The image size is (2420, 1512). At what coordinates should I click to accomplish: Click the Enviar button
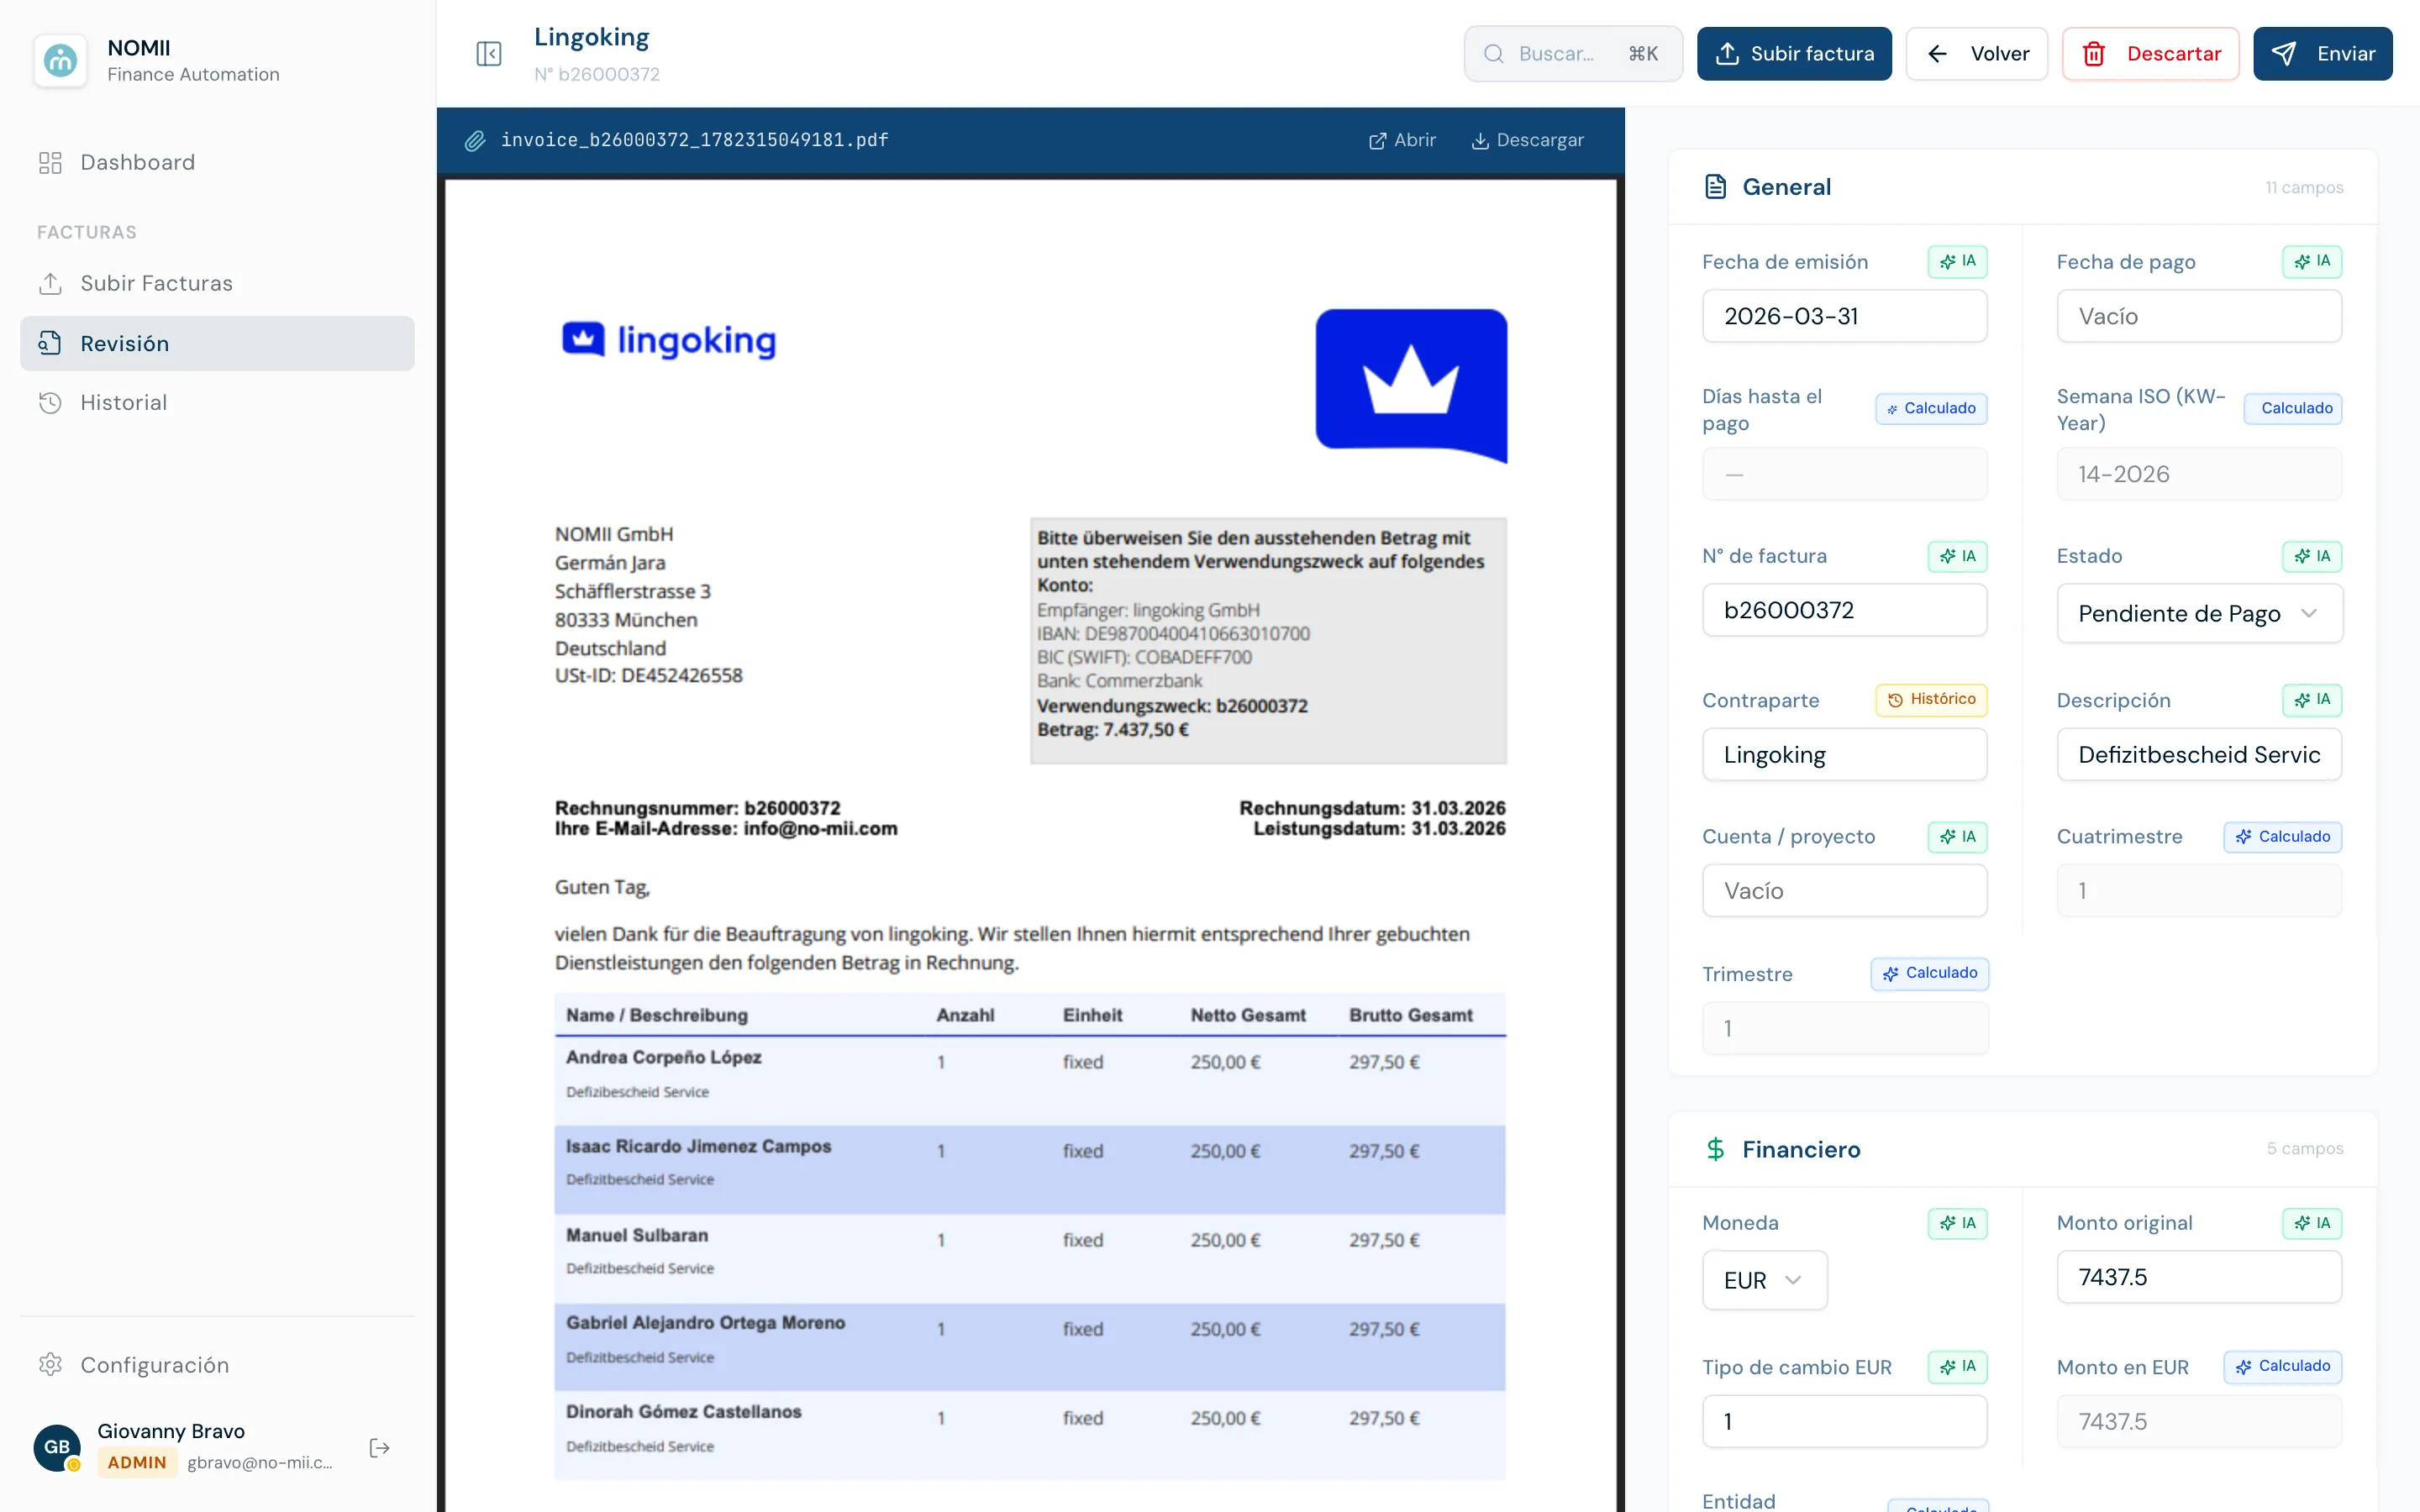click(2322, 54)
